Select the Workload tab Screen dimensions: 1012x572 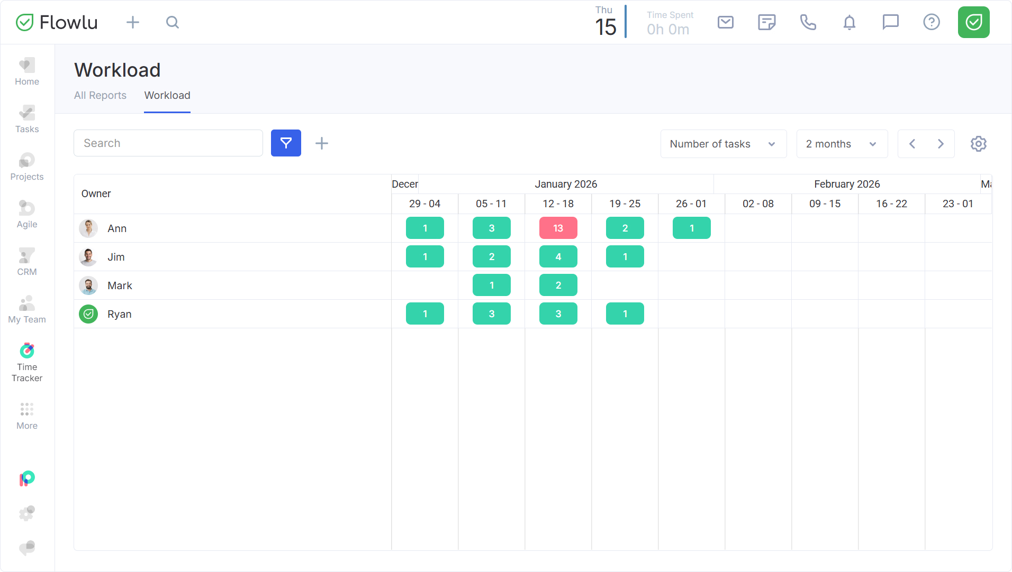(167, 95)
